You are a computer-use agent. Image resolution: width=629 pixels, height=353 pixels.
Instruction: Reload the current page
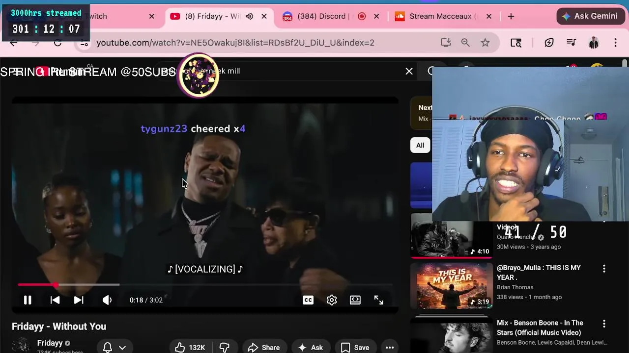(57, 43)
